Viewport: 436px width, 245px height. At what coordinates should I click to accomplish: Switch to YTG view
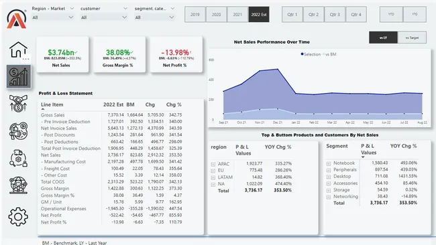[415, 15]
